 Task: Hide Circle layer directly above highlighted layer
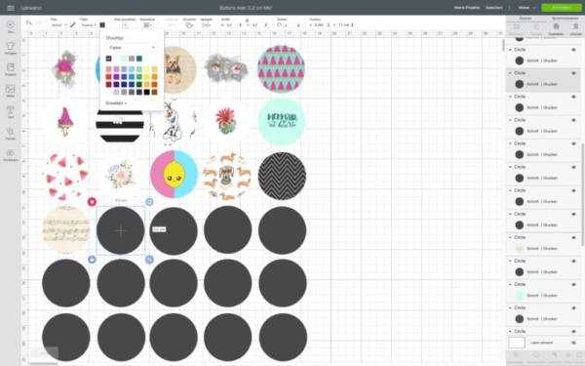574,50
